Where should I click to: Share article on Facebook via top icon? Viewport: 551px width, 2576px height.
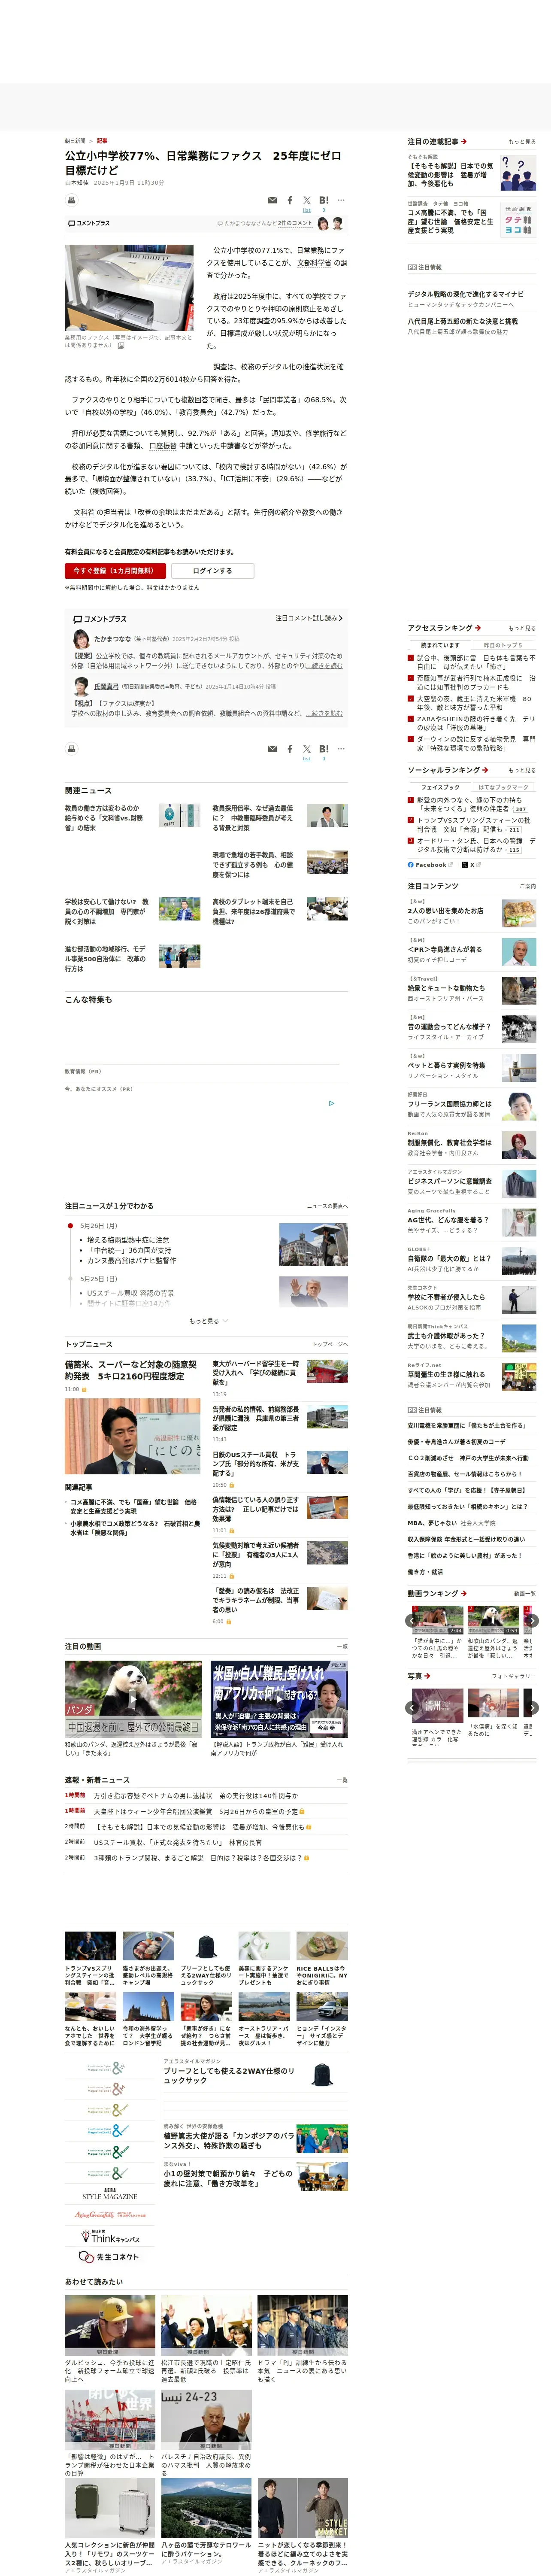point(290,200)
